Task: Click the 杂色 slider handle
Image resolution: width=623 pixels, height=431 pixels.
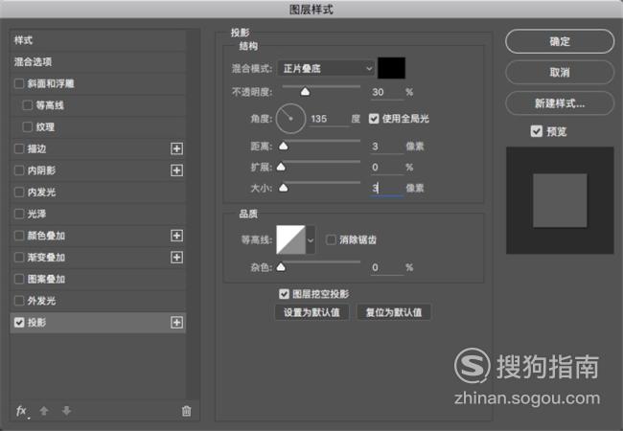Action: click(281, 266)
